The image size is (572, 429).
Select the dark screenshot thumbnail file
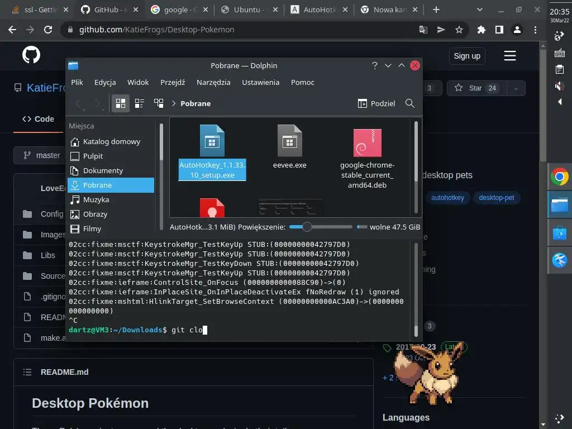click(x=290, y=208)
